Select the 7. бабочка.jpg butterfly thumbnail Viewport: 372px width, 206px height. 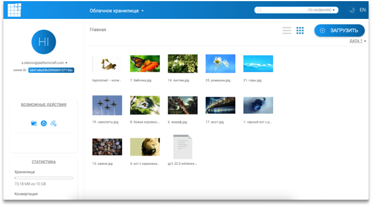(x=145, y=64)
